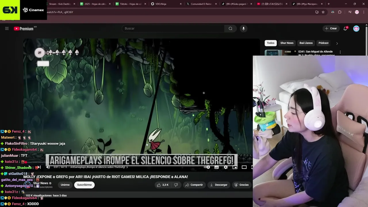This screenshot has width=368, height=207.
Task: Close the Comunidad El Reino tab
Action: tap(216, 4)
